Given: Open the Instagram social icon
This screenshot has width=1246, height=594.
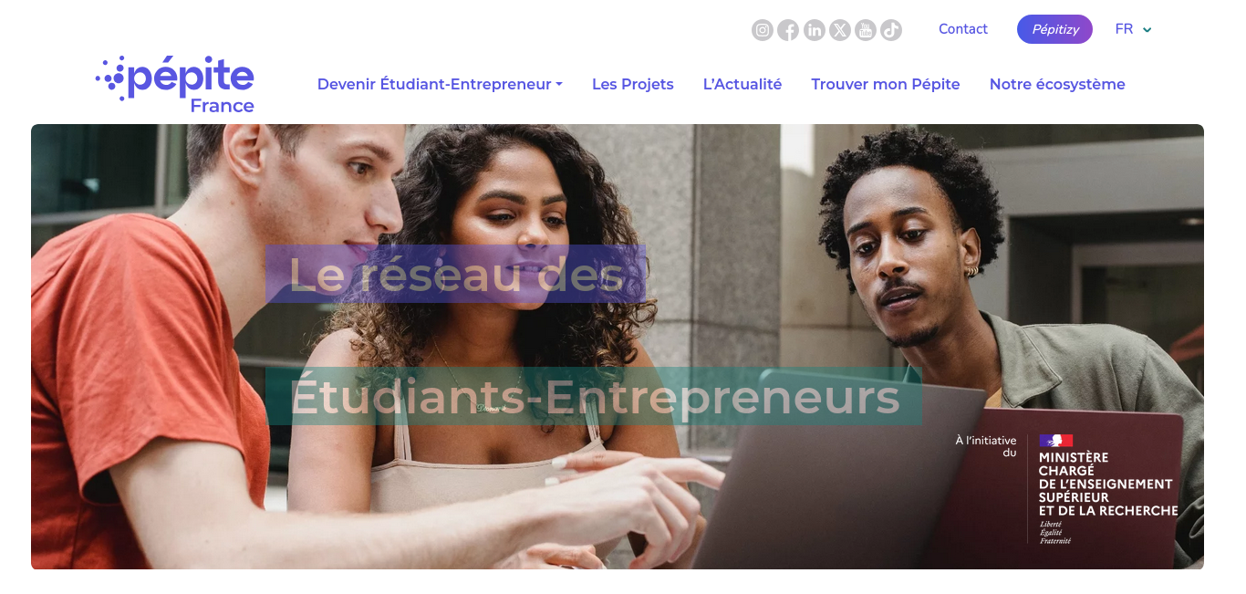Looking at the screenshot, I should (763, 30).
